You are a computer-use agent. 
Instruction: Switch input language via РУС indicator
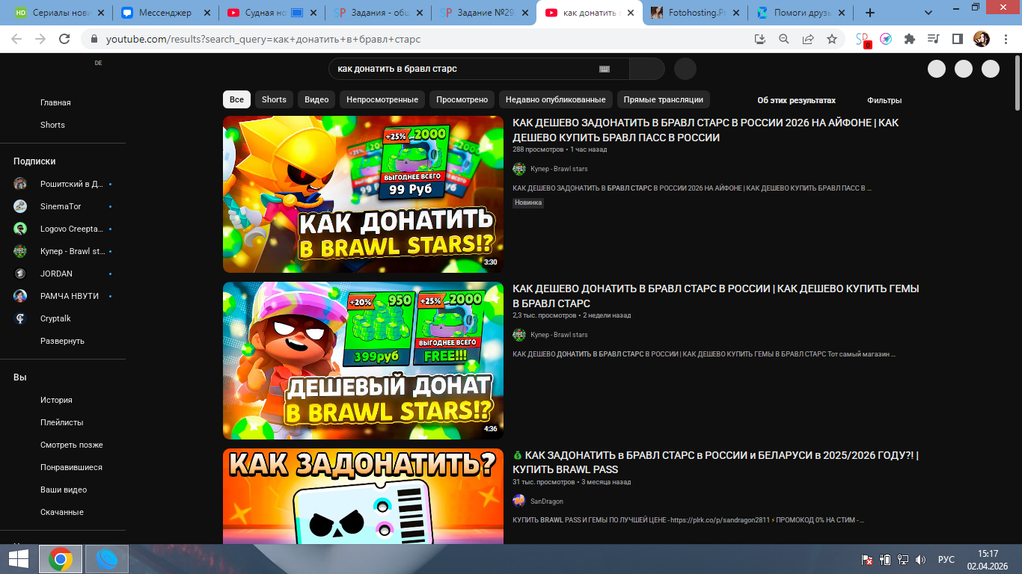(946, 560)
